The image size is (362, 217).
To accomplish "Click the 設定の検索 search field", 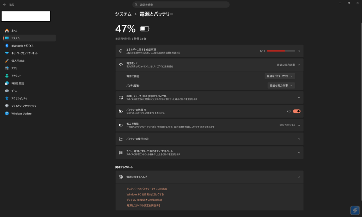I will point(181,4).
